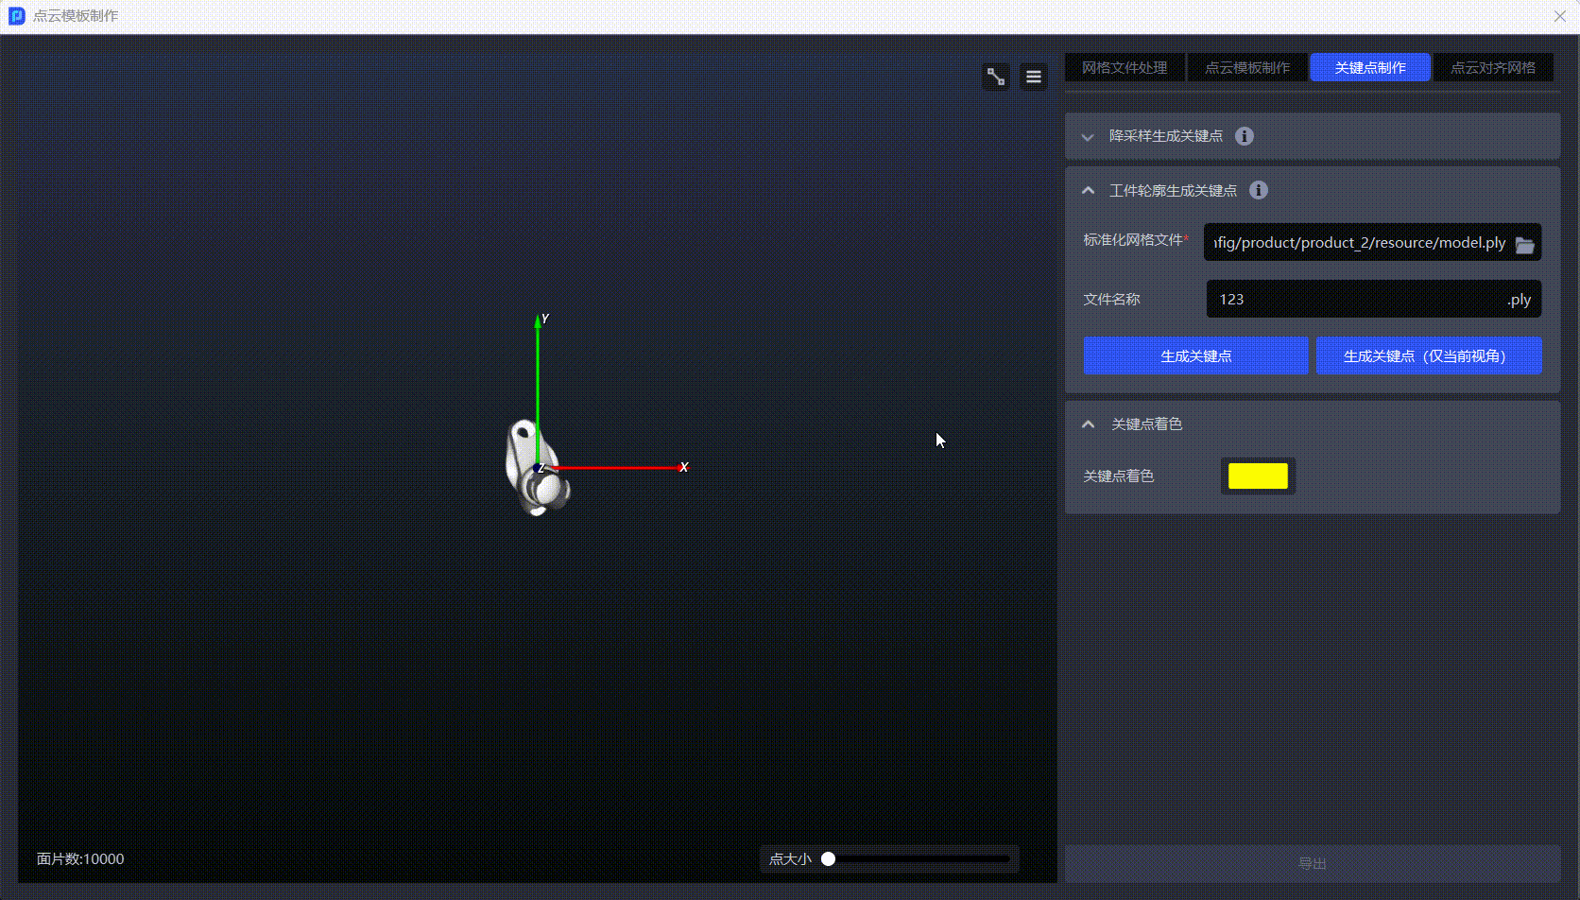Expand the 降采样生成关键点 section
Screen dimensions: 1580x900
pos(1088,137)
